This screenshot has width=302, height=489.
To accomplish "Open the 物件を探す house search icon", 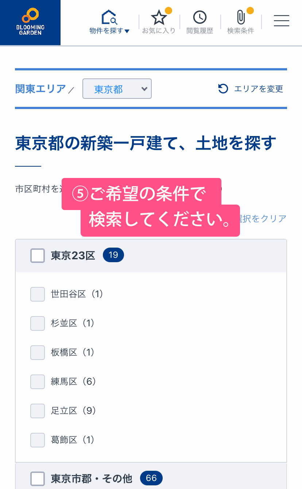I will tap(109, 17).
